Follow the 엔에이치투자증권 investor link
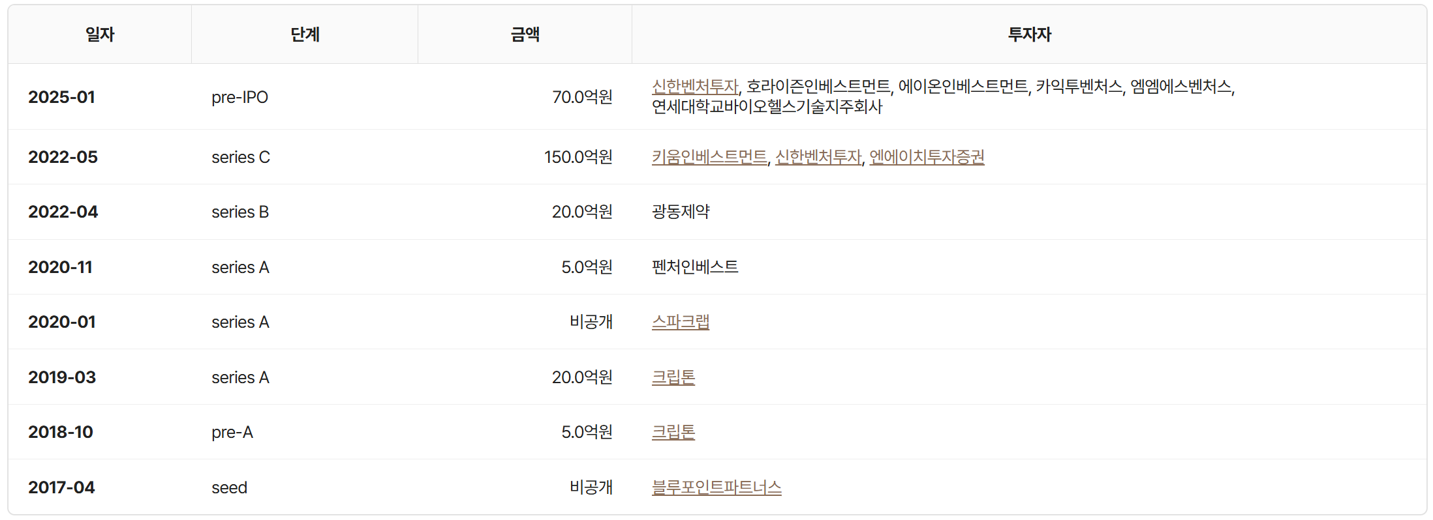The width and height of the screenshot is (1433, 520). (926, 157)
